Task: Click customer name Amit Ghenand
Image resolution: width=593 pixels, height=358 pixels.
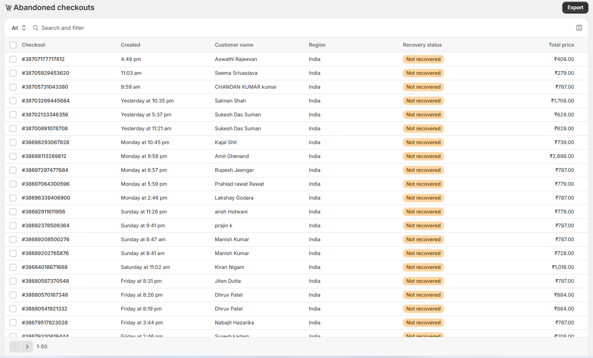Action: pyautogui.click(x=232, y=156)
